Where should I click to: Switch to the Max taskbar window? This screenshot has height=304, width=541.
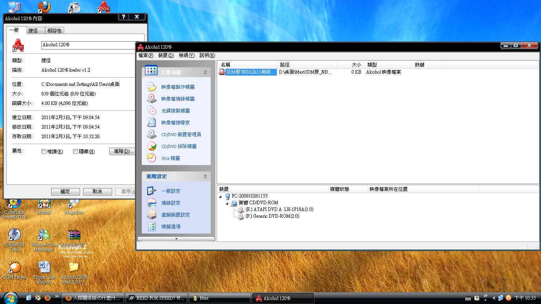pos(220,298)
